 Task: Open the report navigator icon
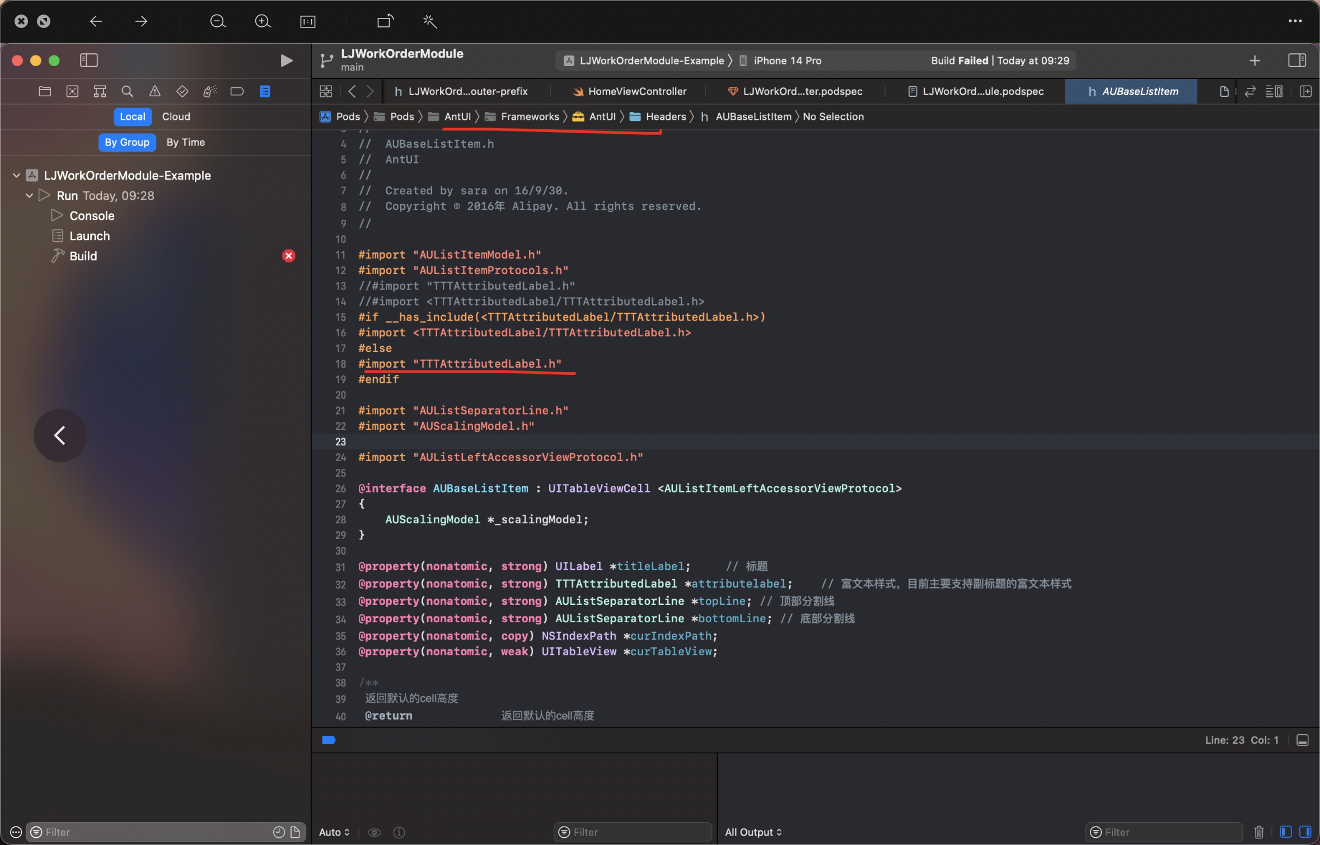(265, 91)
